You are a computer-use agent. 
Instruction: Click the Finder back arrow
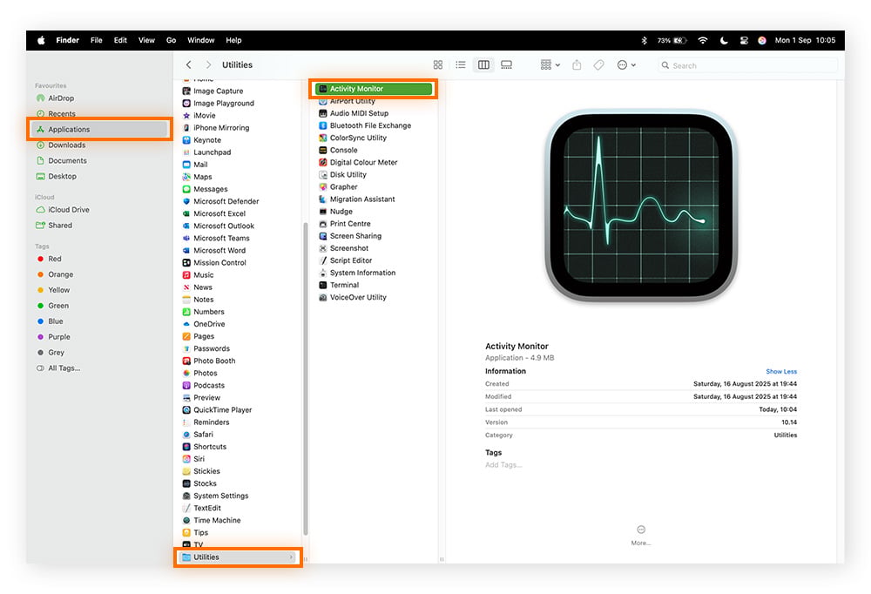pos(189,65)
